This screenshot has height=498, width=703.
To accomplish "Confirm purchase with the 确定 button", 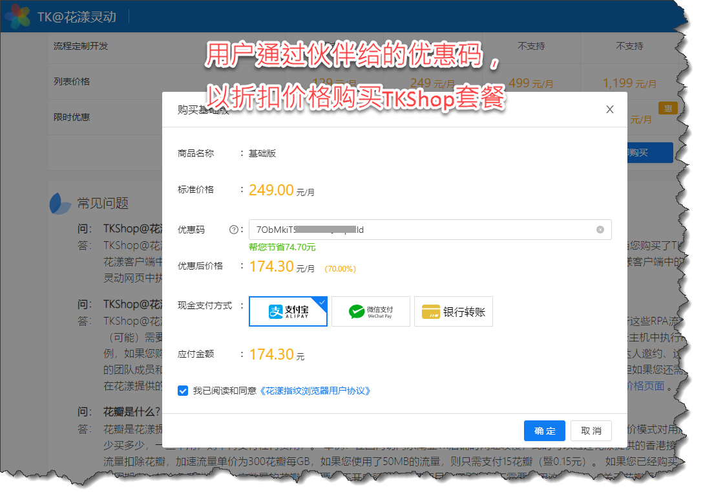I will tap(544, 431).
